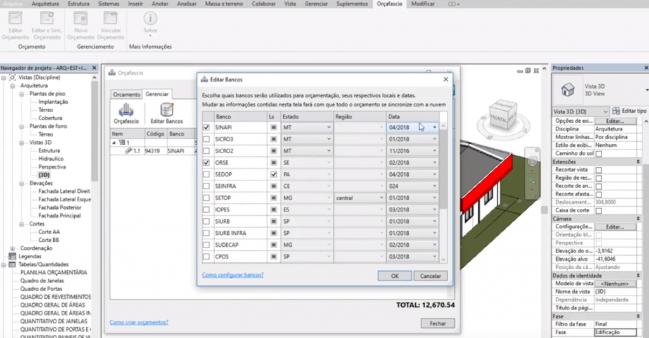The image size is (649, 338).
Task: Open the Arquitetura ribbon tab
Action: 45,4
